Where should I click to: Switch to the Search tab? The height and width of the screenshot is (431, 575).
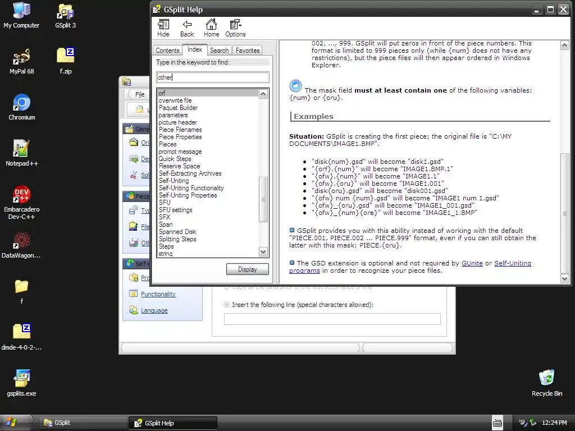click(x=220, y=51)
